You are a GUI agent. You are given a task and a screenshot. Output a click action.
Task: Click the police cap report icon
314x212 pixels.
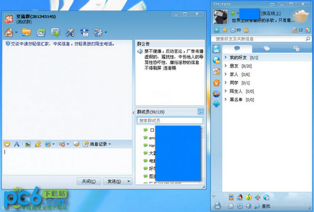tap(84, 32)
